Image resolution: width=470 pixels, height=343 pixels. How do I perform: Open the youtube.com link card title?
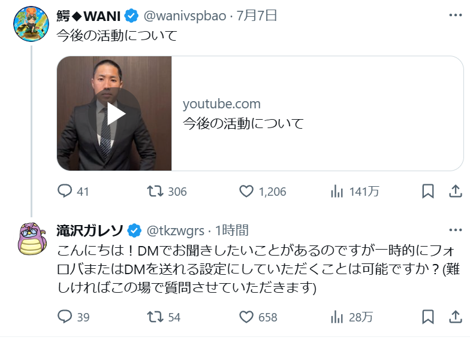click(243, 123)
